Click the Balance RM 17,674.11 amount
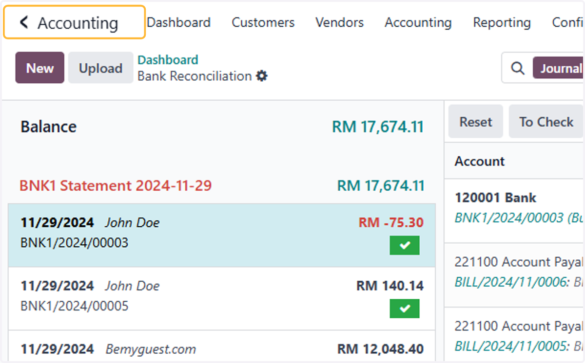The image size is (585, 363). [378, 127]
